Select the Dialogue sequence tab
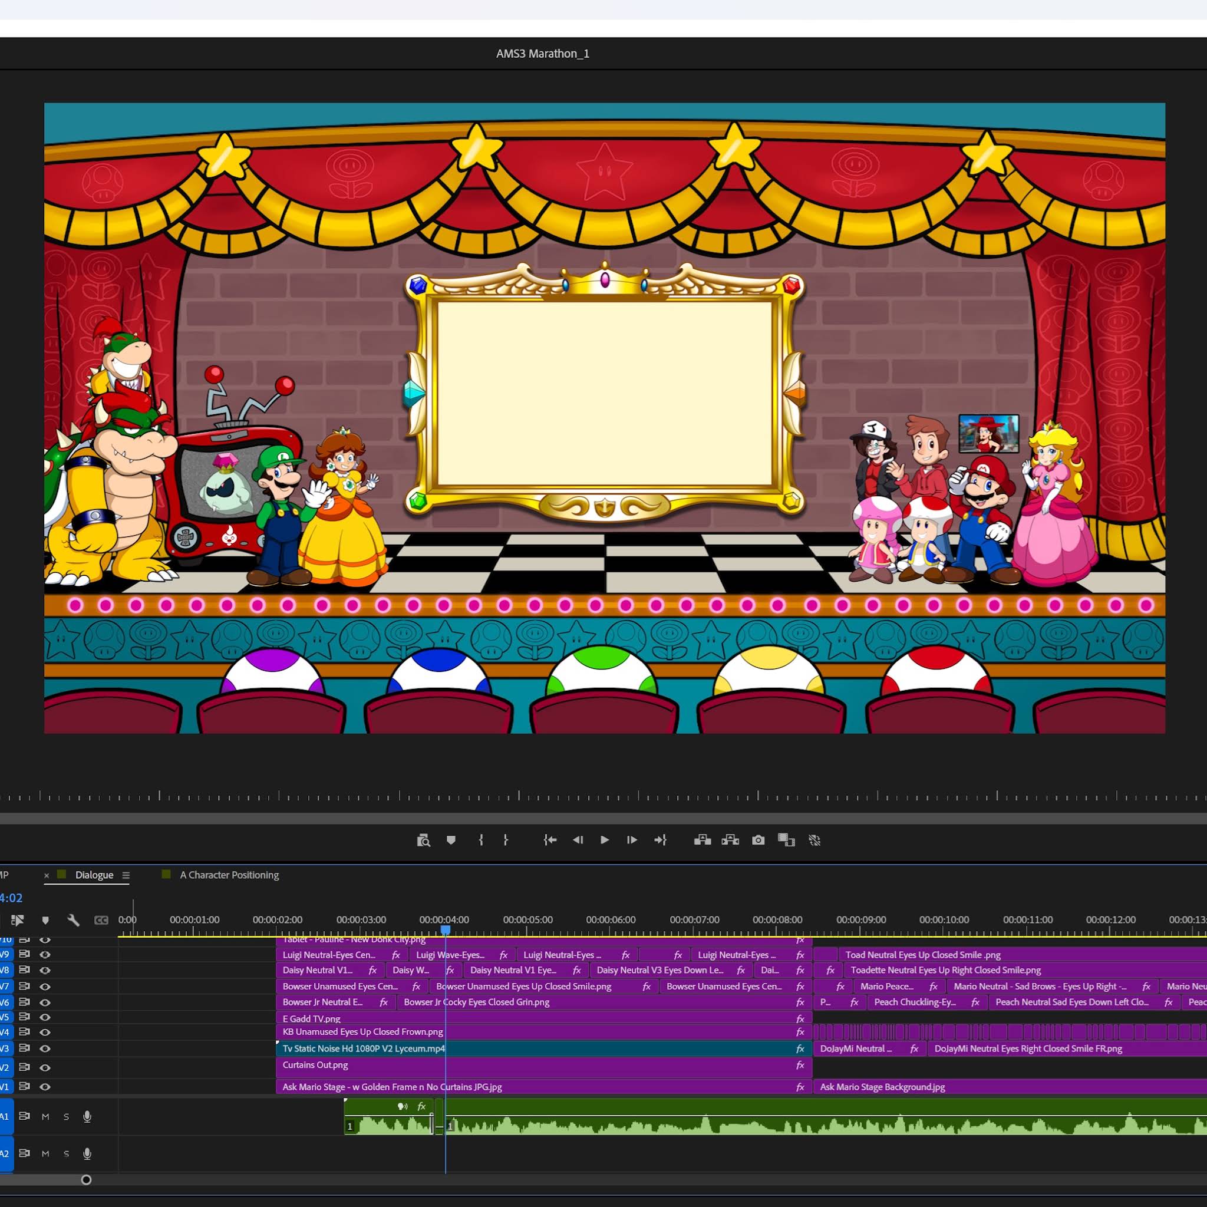The width and height of the screenshot is (1207, 1207). 94,875
